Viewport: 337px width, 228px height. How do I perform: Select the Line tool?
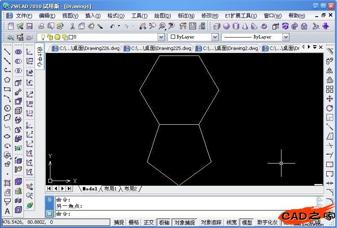pos(7,52)
